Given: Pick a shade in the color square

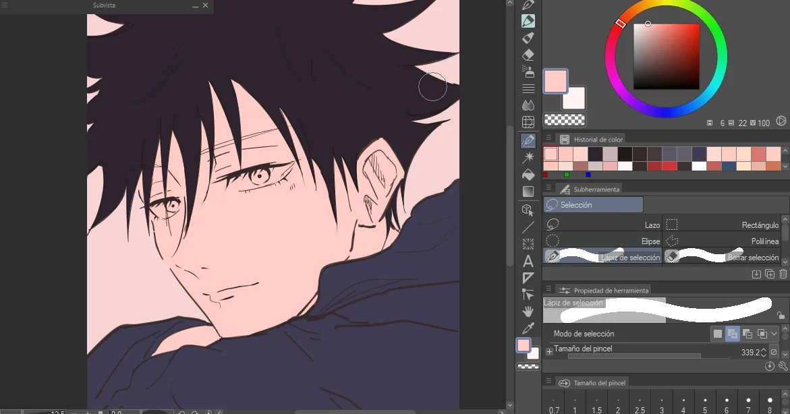Looking at the screenshot, I should 666,57.
